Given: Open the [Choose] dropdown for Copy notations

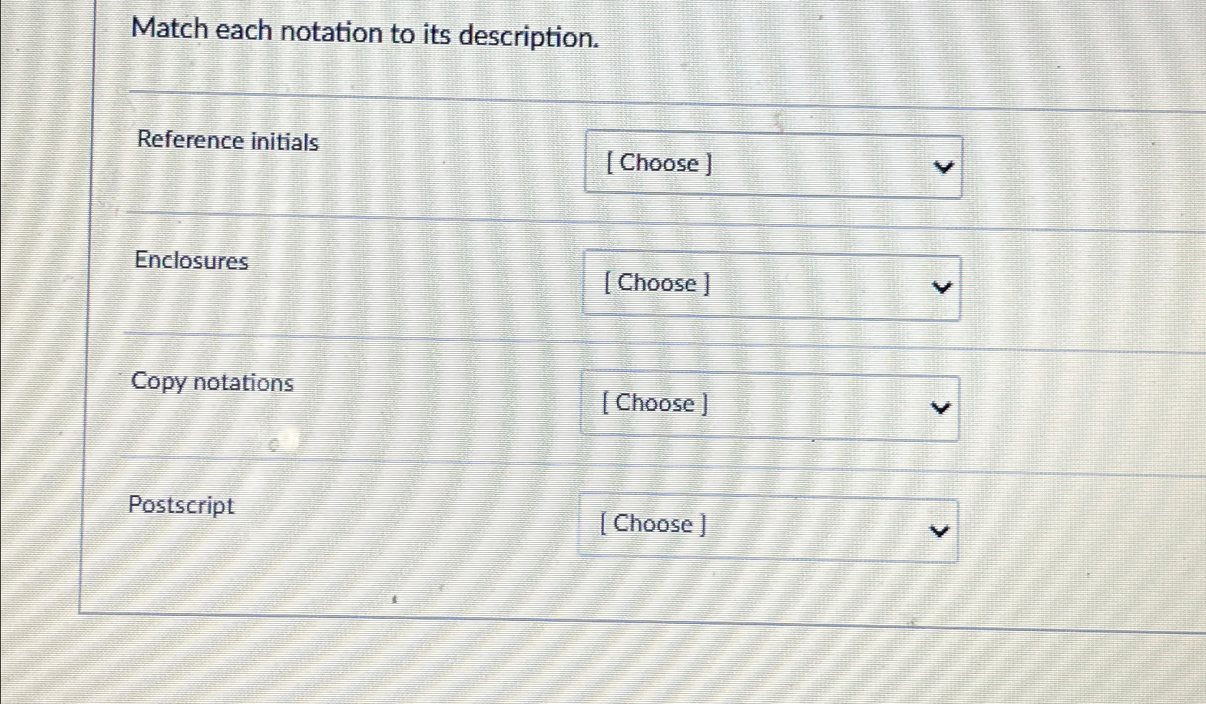Looking at the screenshot, I should tap(768, 405).
